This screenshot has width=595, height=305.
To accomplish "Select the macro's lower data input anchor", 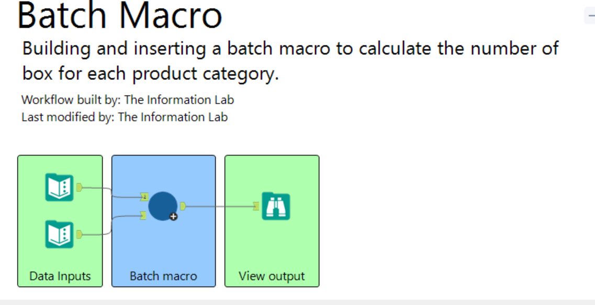I will click(144, 216).
